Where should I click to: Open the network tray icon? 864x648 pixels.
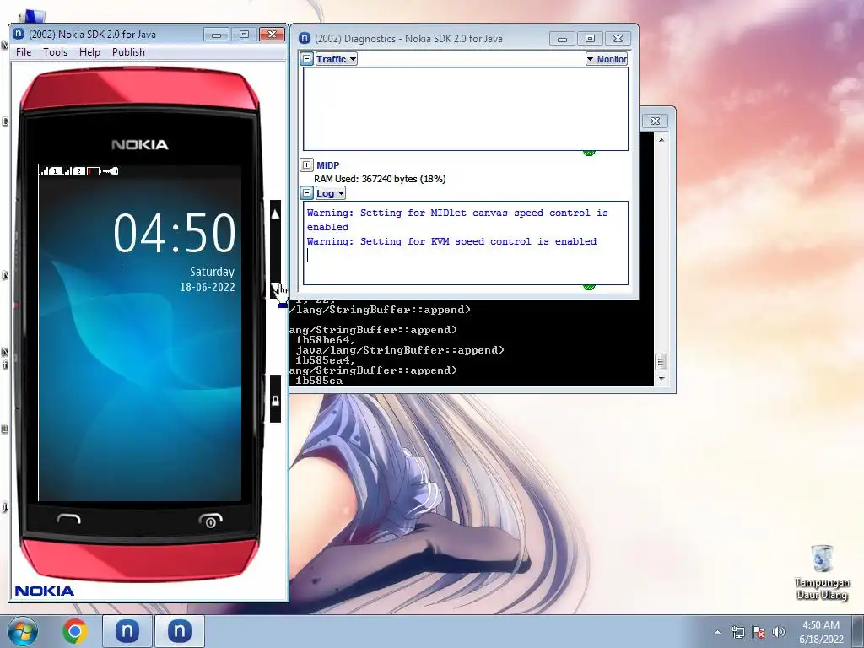click(737, 632)
